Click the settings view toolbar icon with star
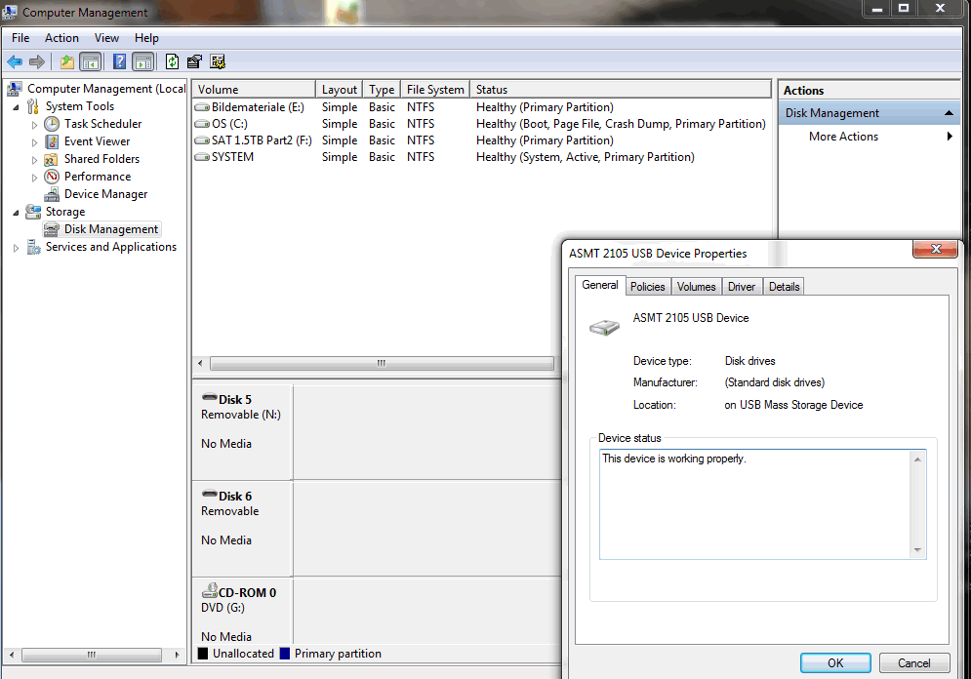 click(218, 61)
